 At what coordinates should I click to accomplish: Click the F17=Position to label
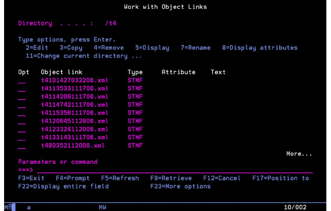[x=281, y=178]
